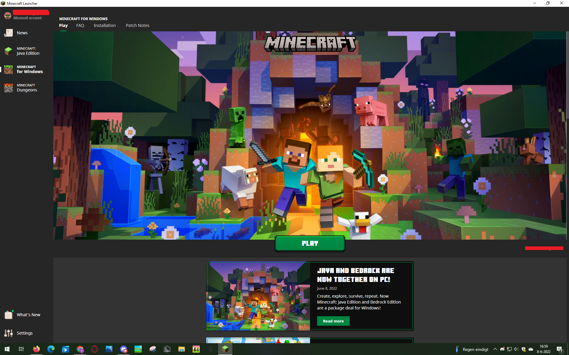Open What's New clipboard icon
This screenshot has width=569, height=355.
9,315
